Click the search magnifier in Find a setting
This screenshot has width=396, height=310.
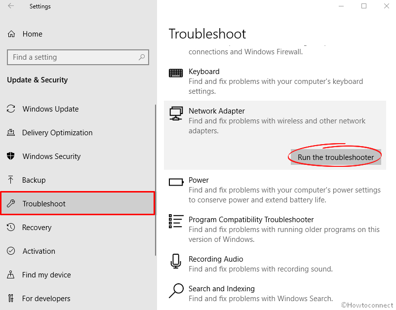click(142, 57)
